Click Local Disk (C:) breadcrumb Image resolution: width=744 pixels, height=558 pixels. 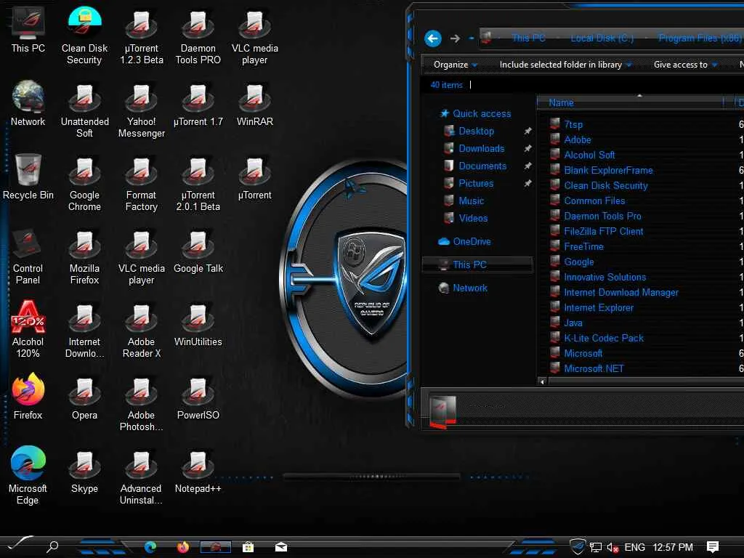coord(602,38)
